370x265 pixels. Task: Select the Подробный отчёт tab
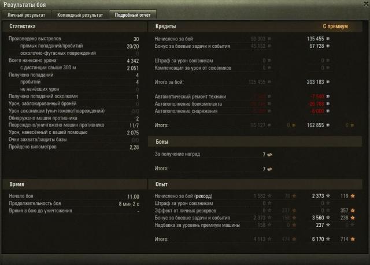[x=132, y=15]
